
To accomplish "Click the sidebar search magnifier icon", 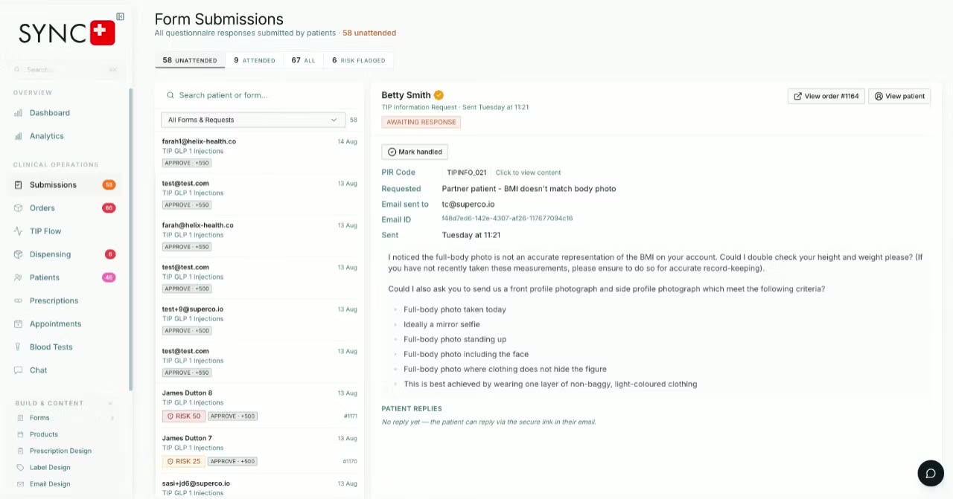I will [17, 70].
